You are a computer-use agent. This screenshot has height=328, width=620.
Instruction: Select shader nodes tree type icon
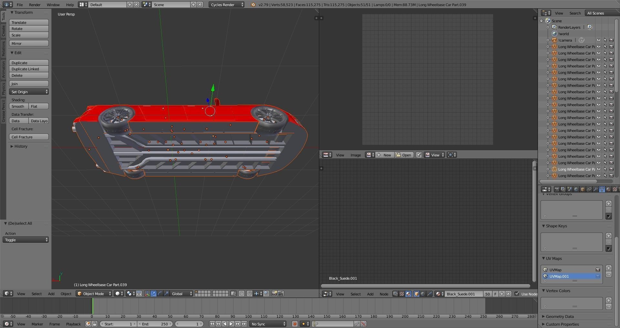408,294
